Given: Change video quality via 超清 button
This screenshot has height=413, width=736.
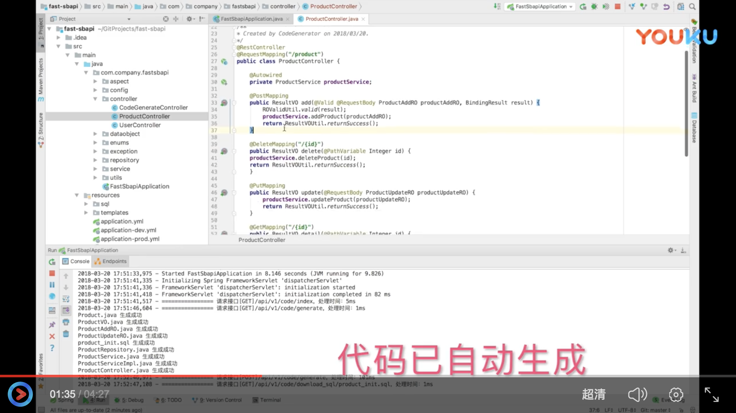Looking at the screenshot, I should 593,395.
